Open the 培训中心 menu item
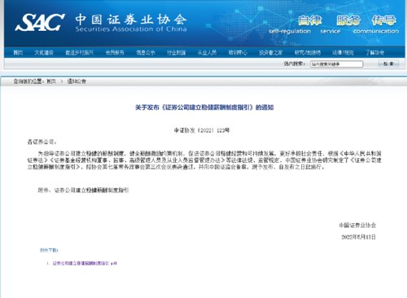This screenshot has height=298, width=407. [x=238, y=53]
